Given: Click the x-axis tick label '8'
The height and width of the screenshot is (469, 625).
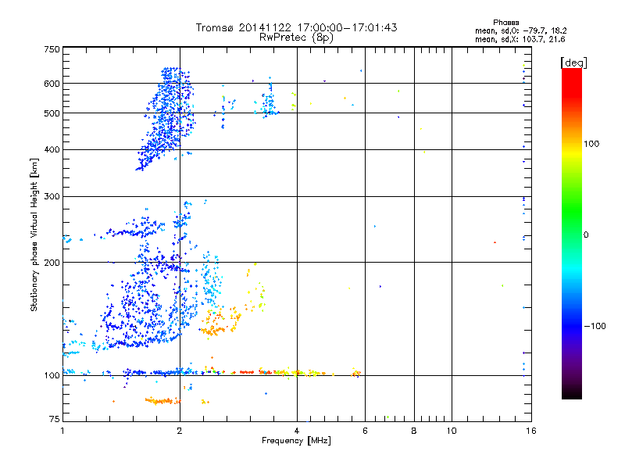Looking at the screenshot, I should (414, 431).
